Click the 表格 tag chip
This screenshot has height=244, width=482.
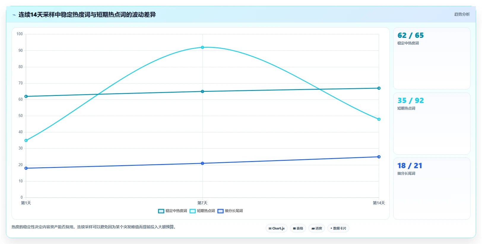tap(298, 228)
